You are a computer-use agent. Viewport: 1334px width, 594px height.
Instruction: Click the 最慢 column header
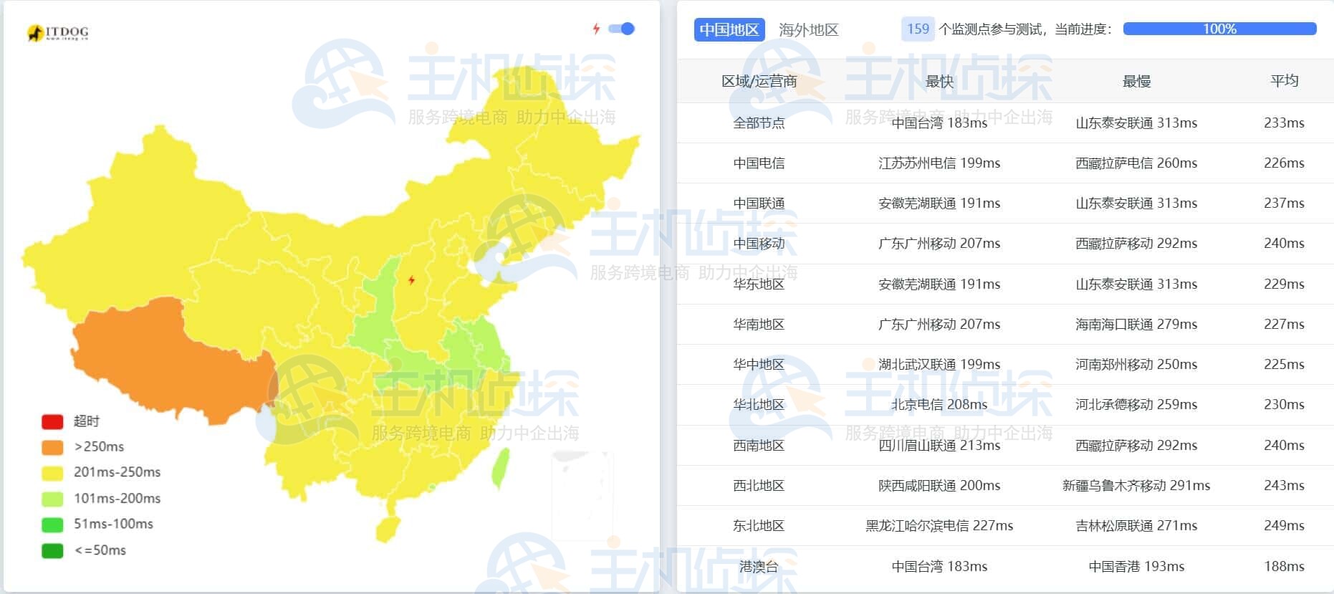click(x=1136, y=81)
